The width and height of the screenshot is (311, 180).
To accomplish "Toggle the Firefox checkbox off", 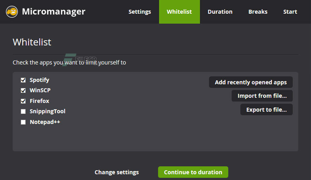I will (23, 101).
